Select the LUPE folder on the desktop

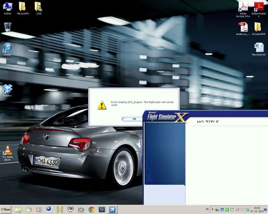pyautogui.click(x=38, y=8)
